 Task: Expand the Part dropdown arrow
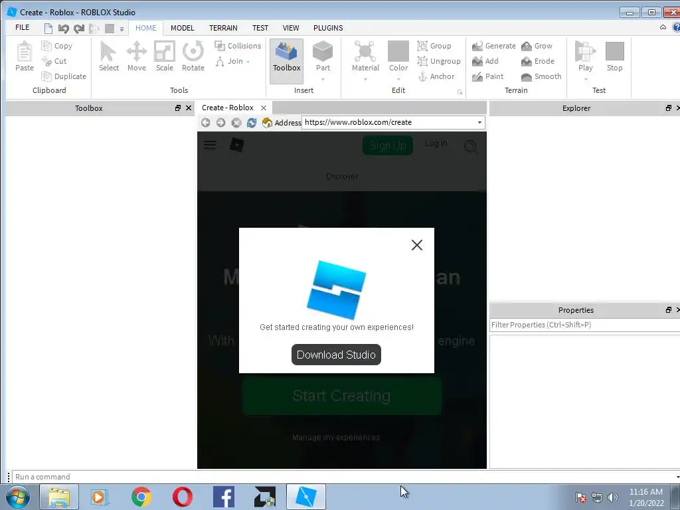tap(323, 80)
